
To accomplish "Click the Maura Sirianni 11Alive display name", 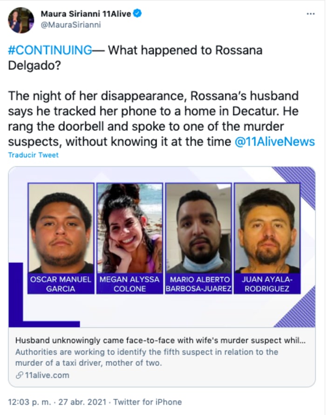I will point(86,13).
